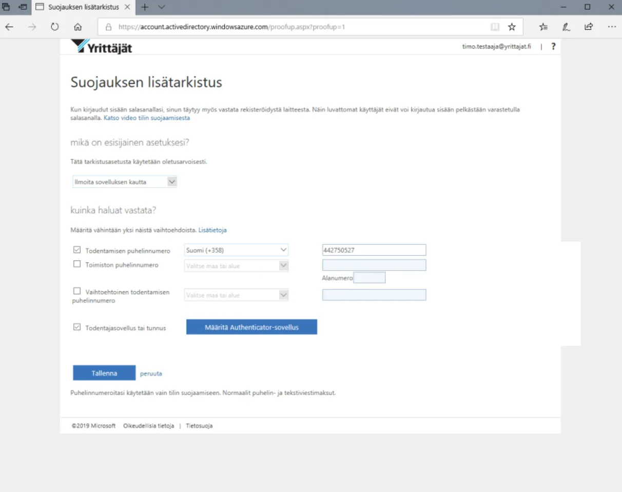Add page to favorites star icon
The height and width of the screenshot is (492, 622).
click(512, 27)
